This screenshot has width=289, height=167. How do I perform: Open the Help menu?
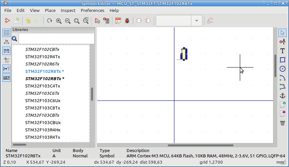(x=114, y=10)
